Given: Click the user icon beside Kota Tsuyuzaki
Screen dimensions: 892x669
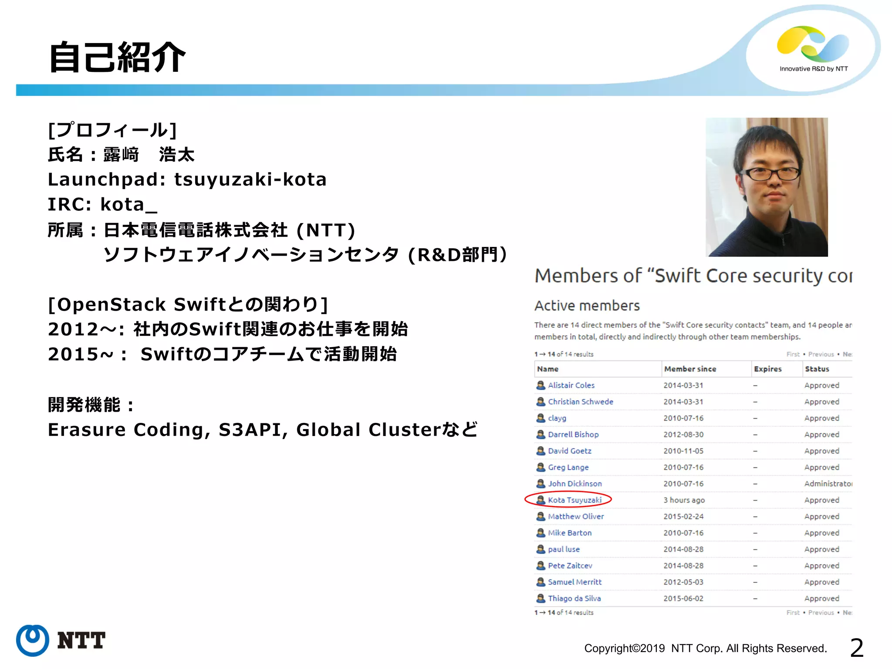Looking at the screenshot, I should [541, 500].
